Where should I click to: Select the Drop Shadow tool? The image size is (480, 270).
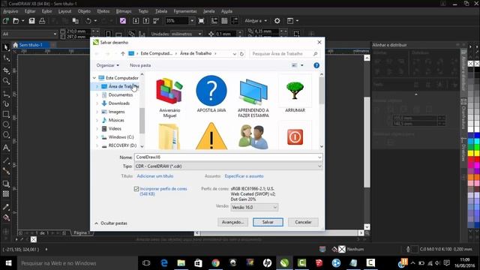(x=6, y=184)
